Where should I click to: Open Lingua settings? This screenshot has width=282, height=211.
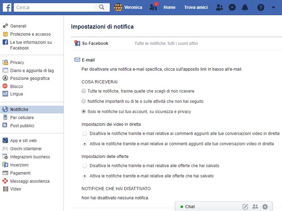click(x=17, y=94)
